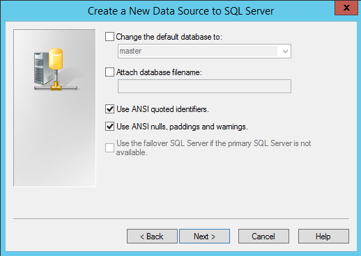Open the Help button
This screenshot has width=361, height=256.
[323, 237]
